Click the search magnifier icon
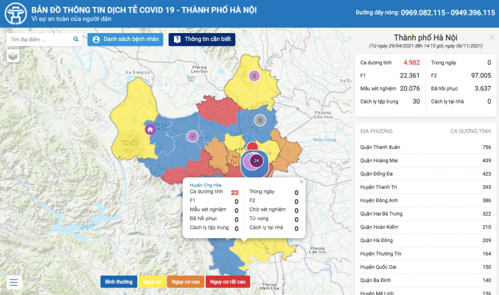The image size is (499, 295). pyautogui.click(x=76, y=39)
